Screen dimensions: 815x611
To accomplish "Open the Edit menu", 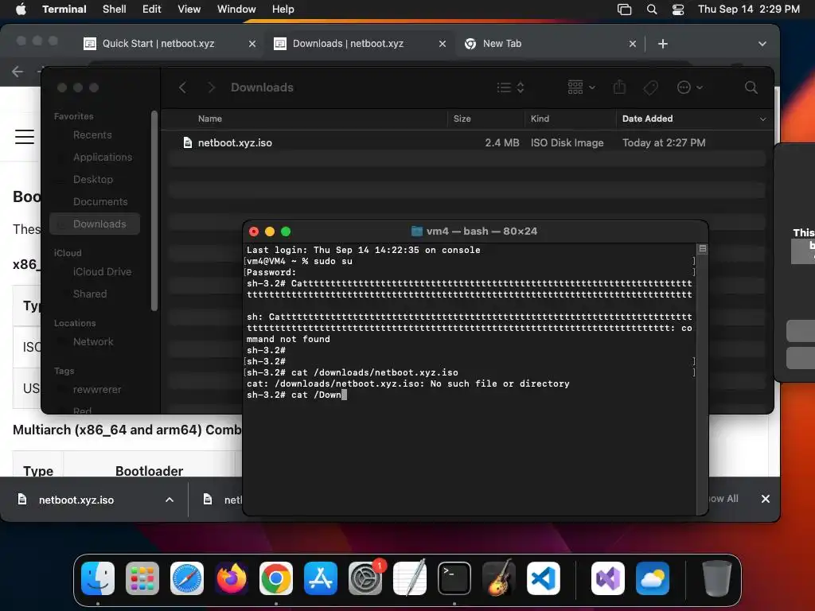I will 151,9.
